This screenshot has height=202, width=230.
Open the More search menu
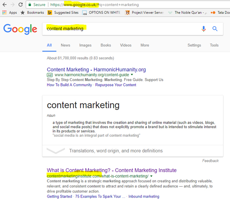point(145,45)
